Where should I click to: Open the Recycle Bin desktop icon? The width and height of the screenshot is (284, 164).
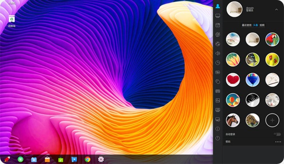[x=12, y=21]
